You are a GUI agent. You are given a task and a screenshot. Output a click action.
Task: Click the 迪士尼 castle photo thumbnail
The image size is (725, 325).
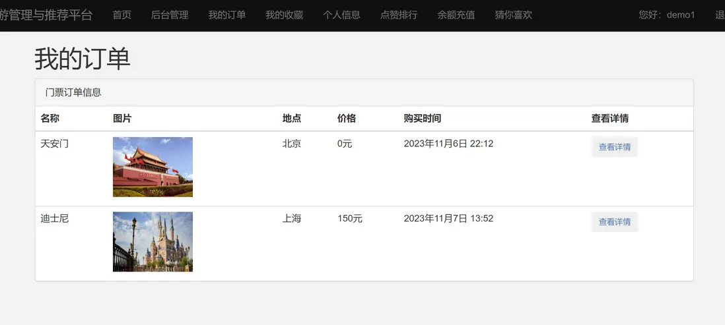coord(153,241)
